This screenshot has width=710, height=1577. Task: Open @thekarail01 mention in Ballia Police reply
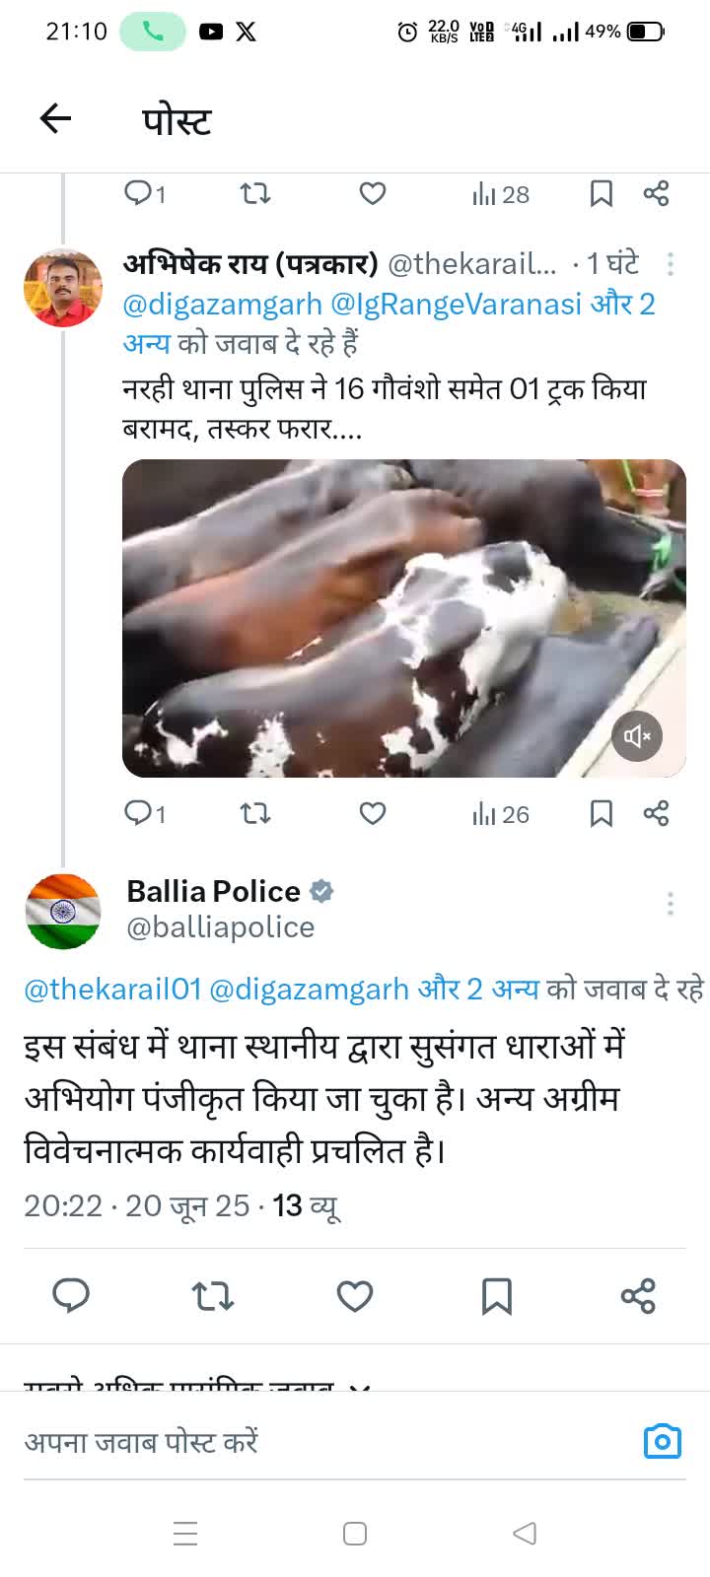pos(112,989)
